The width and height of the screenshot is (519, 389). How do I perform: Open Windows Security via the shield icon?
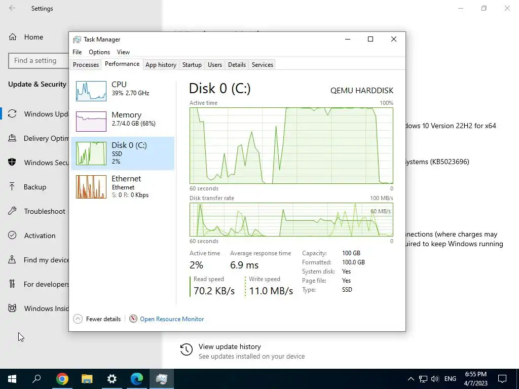pyautogui.click(x=12, y=163)
